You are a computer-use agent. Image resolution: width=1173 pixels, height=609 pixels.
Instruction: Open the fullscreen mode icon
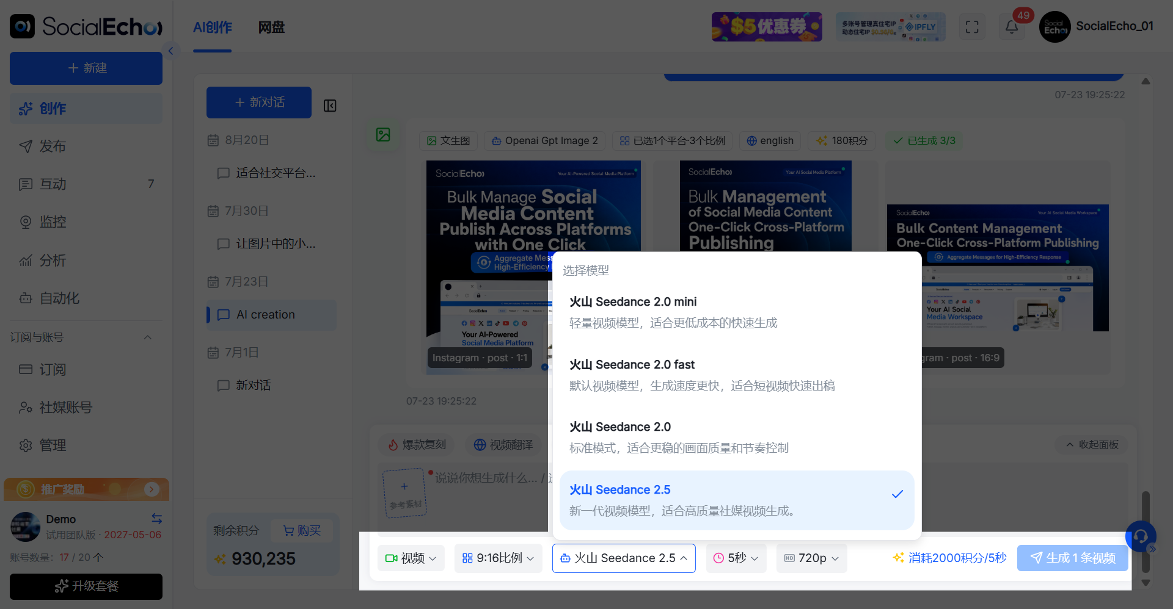pos(972,27)
